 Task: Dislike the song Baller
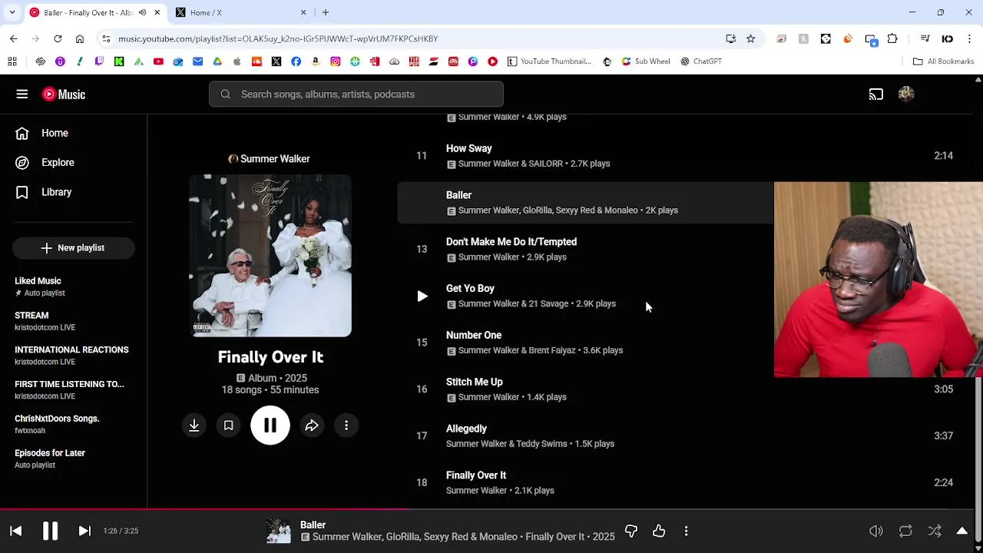click(x=631, y=531)
